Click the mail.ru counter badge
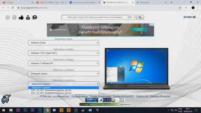 (x=91, y=100)
